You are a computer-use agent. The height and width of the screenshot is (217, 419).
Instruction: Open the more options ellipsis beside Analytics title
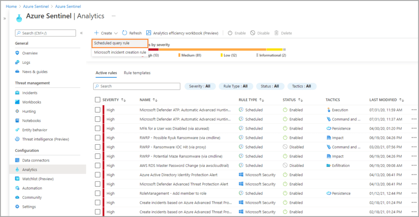coord(113,16)
